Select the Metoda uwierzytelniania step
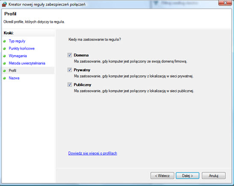 (x=27, y=63)
